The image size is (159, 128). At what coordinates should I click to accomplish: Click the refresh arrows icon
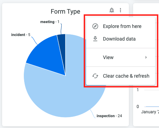point(95,76)
